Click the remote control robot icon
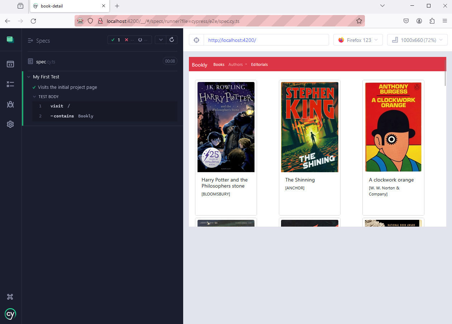 (x=81, y=21)
